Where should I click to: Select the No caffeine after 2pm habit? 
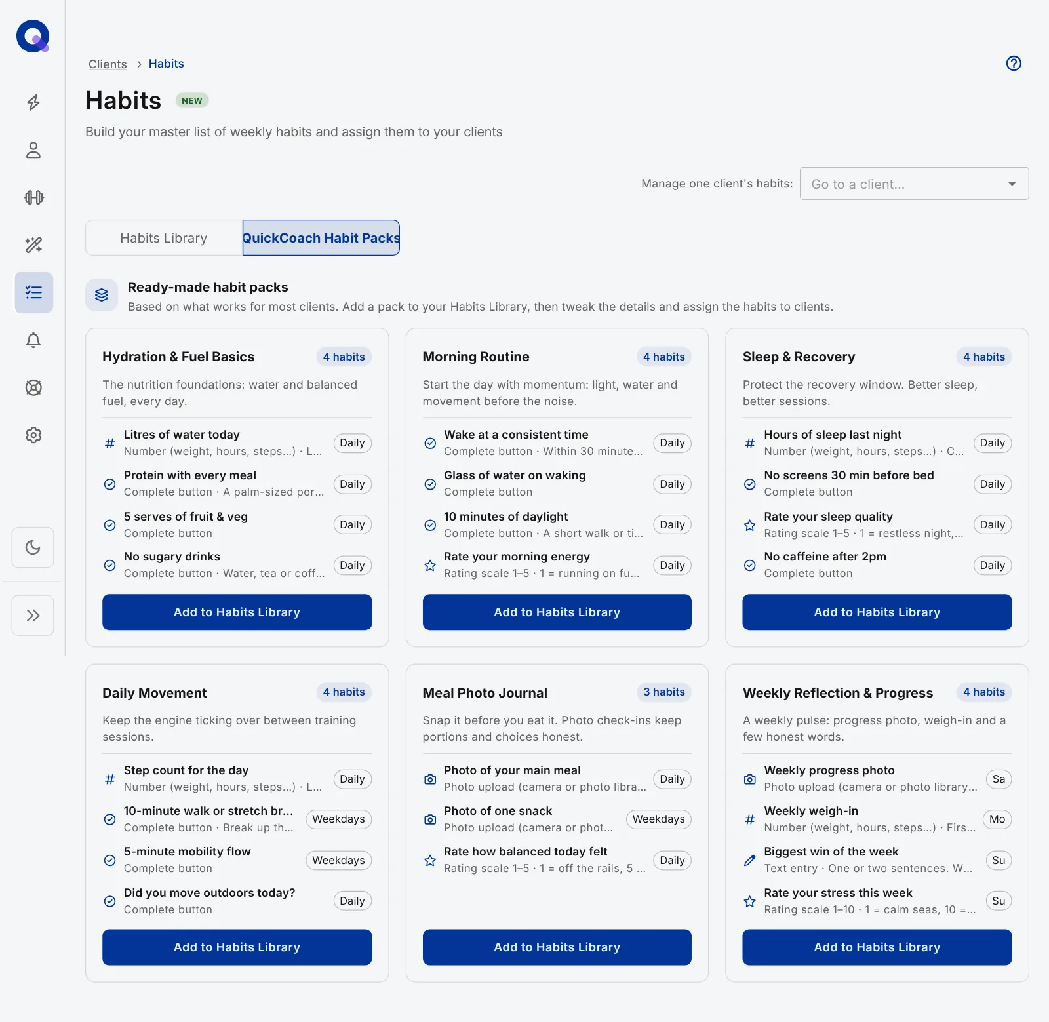877,565
